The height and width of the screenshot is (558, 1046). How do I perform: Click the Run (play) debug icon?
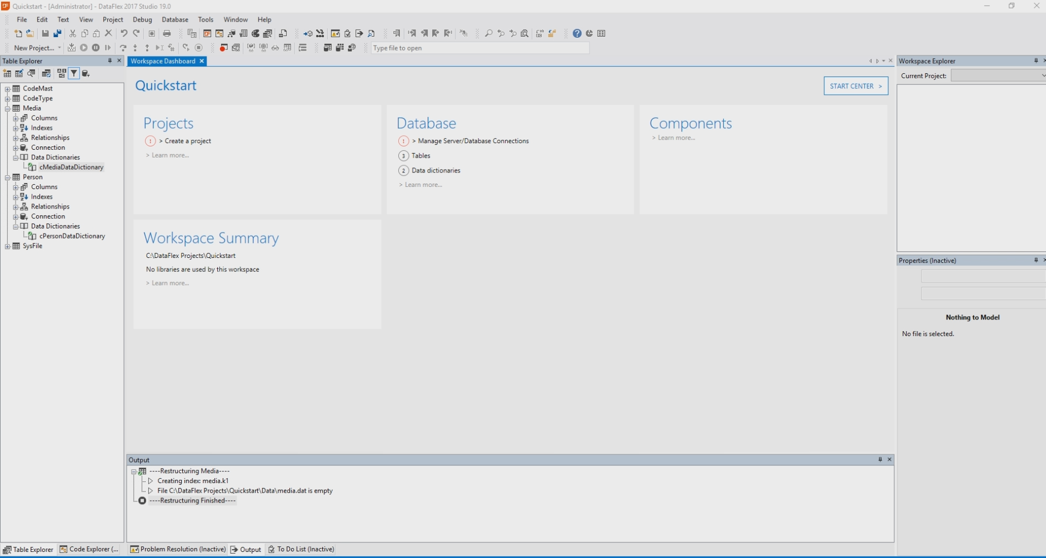coord(84,48)
